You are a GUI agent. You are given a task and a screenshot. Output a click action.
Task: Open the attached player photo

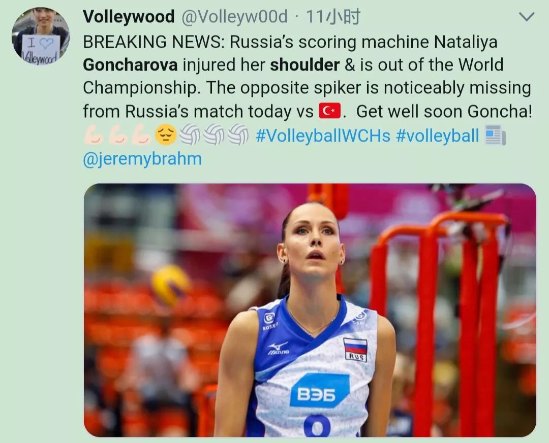click(310, 310)
